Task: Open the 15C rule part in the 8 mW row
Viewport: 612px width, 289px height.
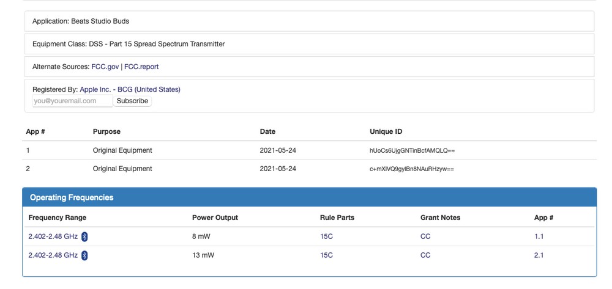Action: pos(326,236)
